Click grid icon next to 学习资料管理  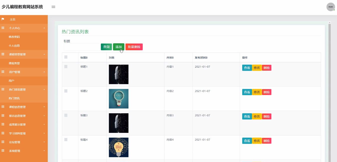coord(3,133)
